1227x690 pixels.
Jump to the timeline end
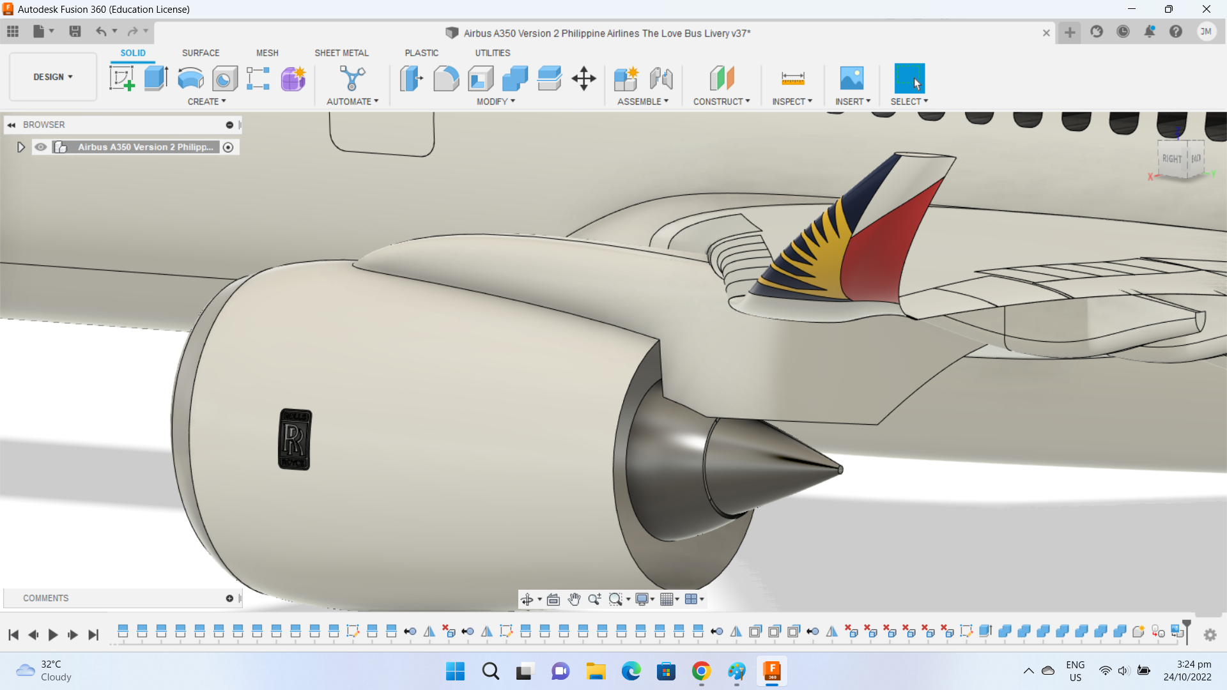click(93, 635)
